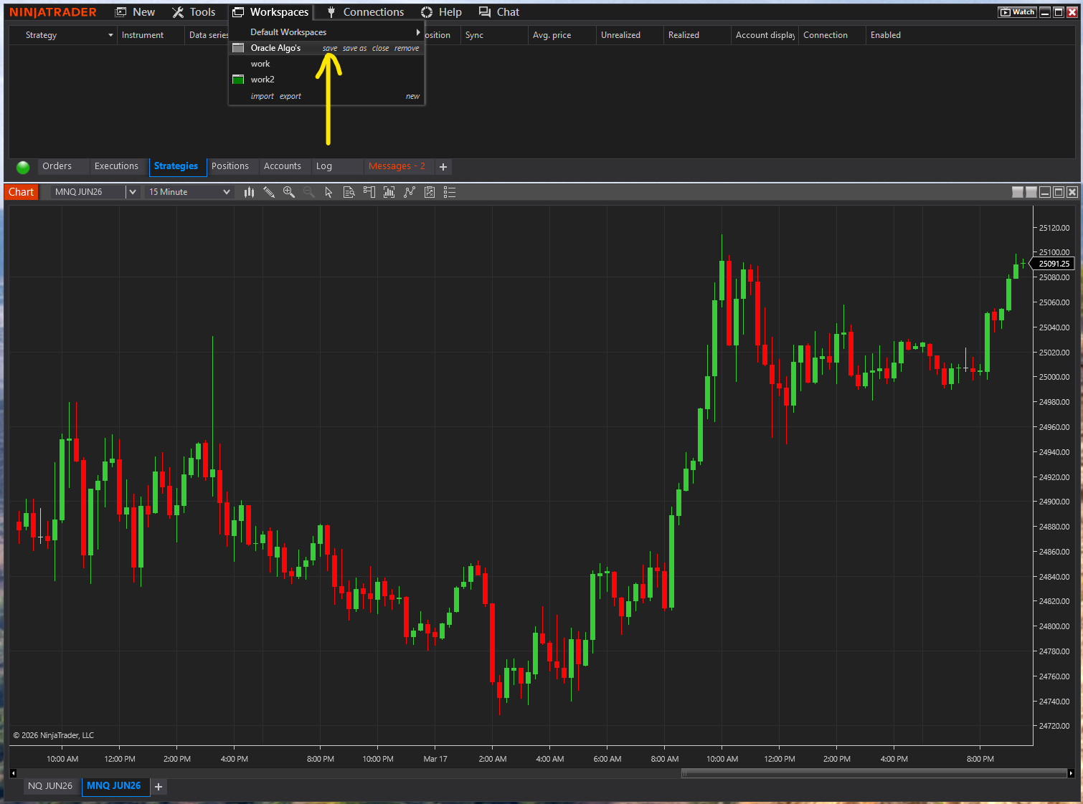The height and width of the screenshot is (804, 1083).
Task: Switch to the Orders tab
Action: point(57,166)
